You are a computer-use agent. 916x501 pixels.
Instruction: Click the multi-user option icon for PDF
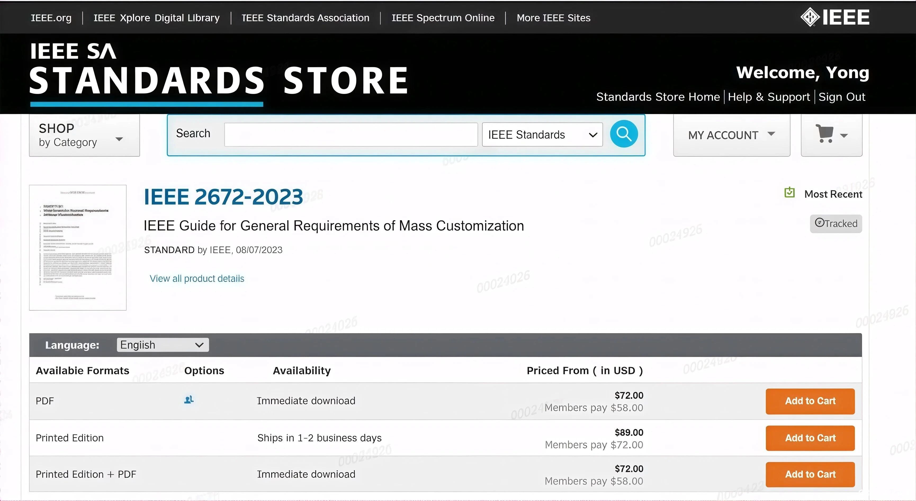[x=189, y=400]
